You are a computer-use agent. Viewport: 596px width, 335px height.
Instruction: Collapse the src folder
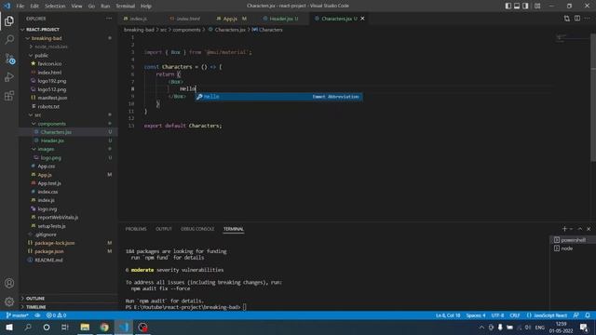37,114
